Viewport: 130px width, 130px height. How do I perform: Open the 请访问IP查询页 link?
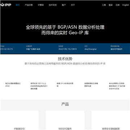click(x=116, y=49)
